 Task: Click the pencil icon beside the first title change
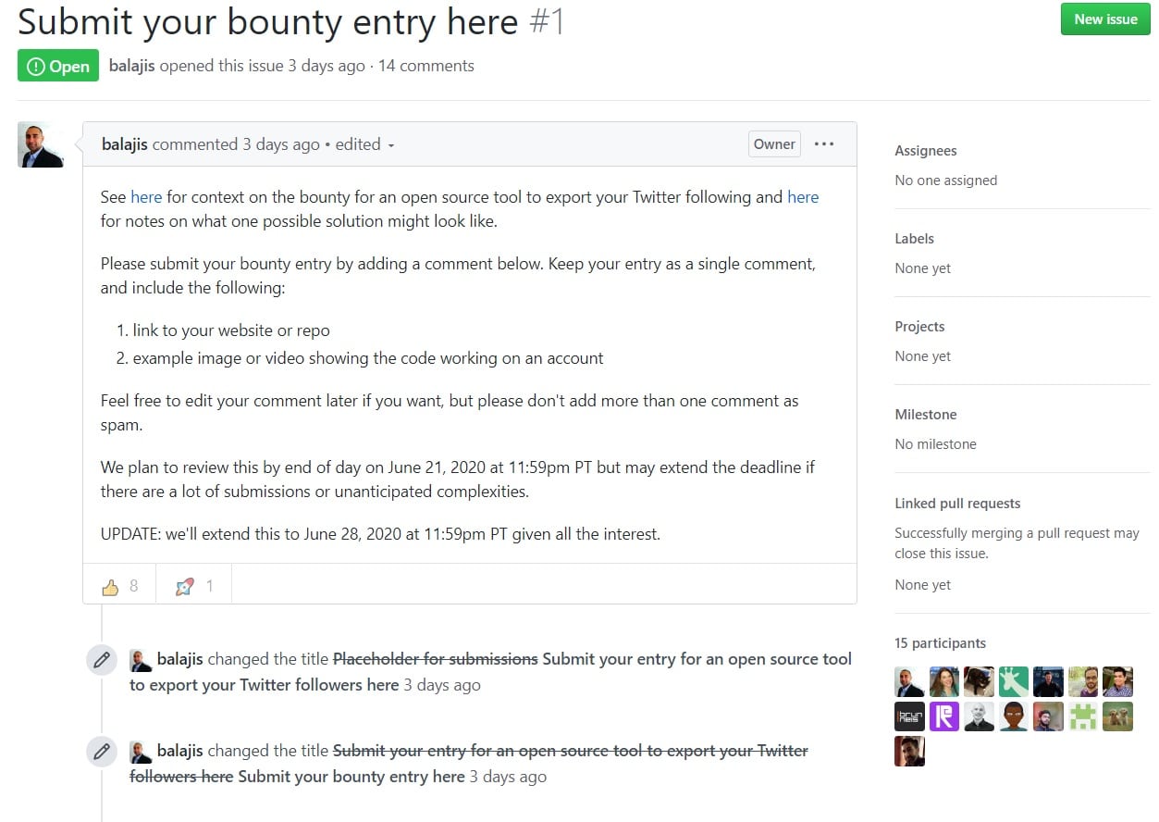[x=102, y=660]
